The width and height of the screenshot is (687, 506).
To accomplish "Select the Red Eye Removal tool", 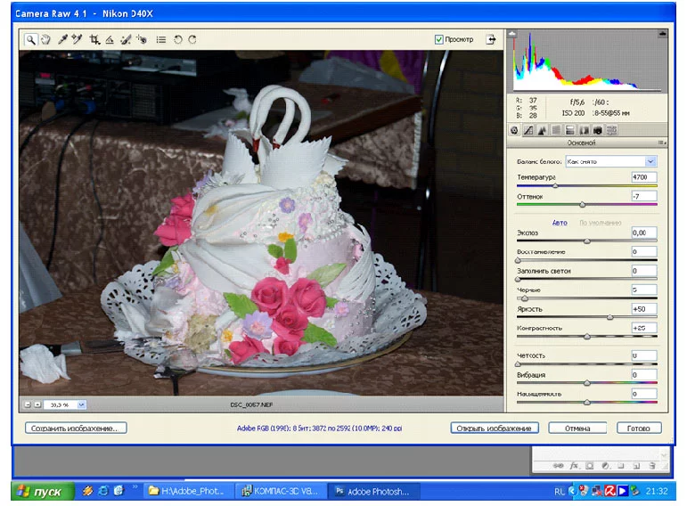I will (141, 40).
